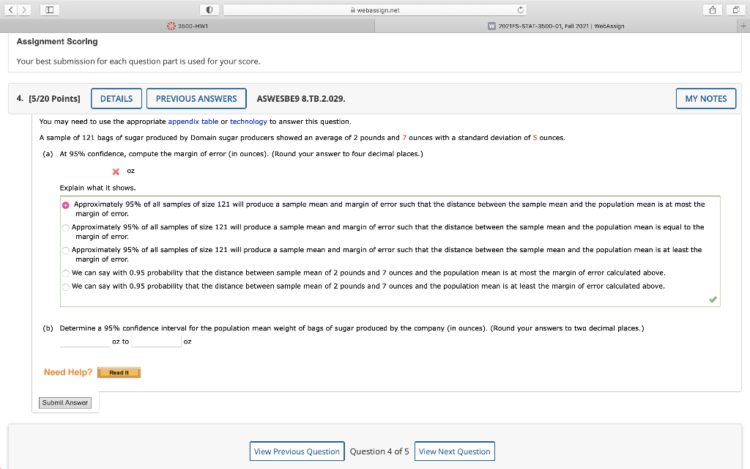This screenshot has height=469, width=750.
Task: Click the Read It help icon
Action: click(119, 372)
